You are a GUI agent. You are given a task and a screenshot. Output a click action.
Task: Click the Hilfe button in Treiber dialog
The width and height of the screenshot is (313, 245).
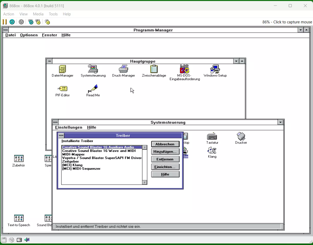click(165, 174)
